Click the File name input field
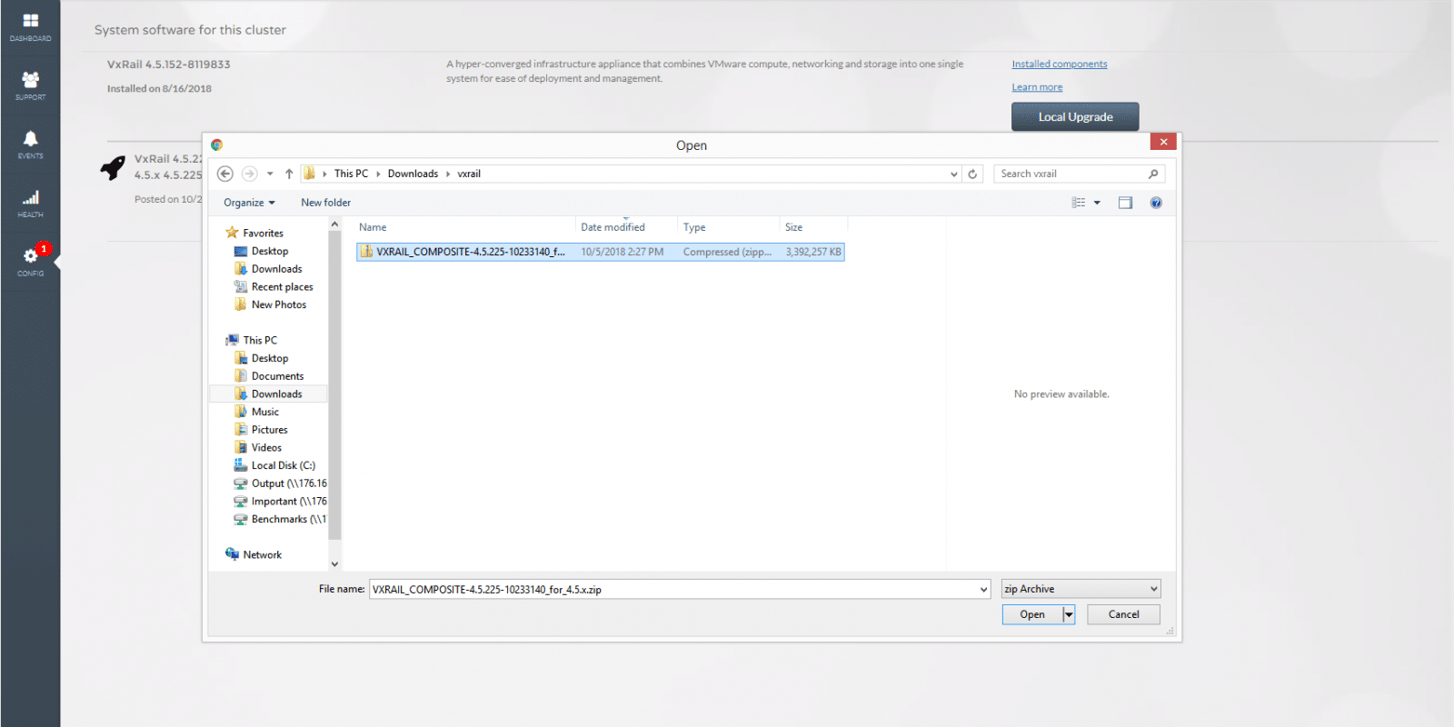 pos(672,589)
